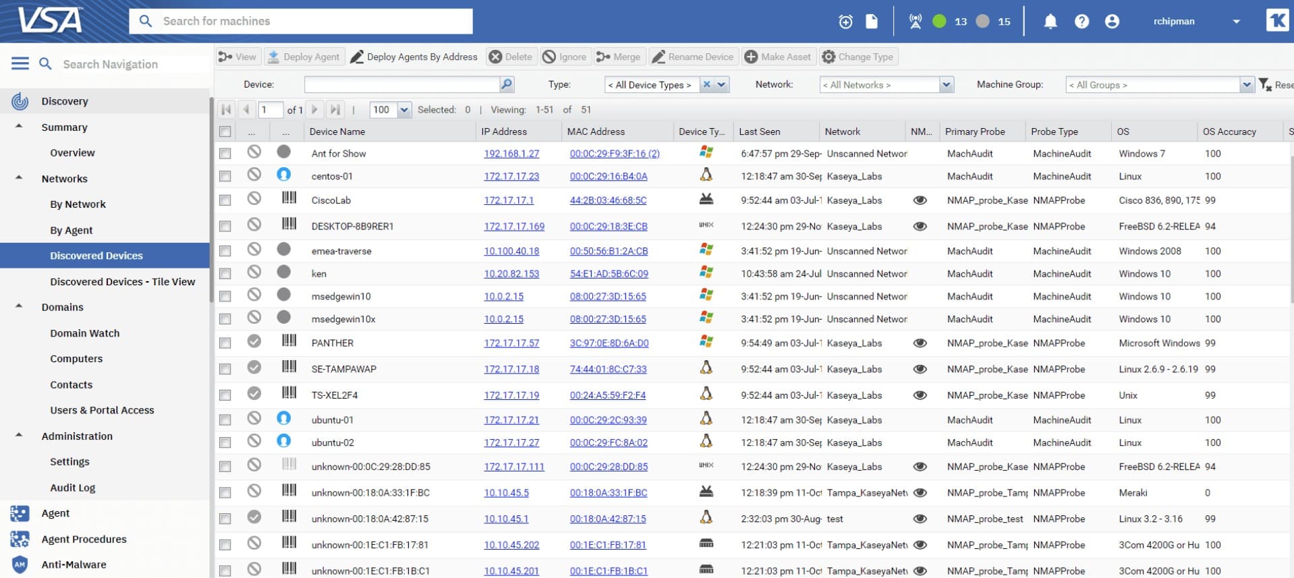
Task: Open the document icon in header
Action: tap(872, 22)
